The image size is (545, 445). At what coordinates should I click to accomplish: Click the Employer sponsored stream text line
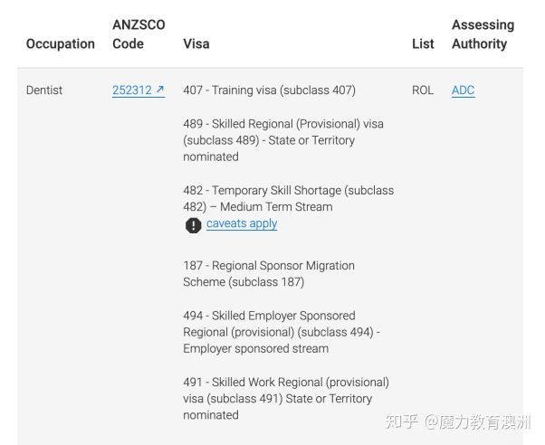(256, 348)
